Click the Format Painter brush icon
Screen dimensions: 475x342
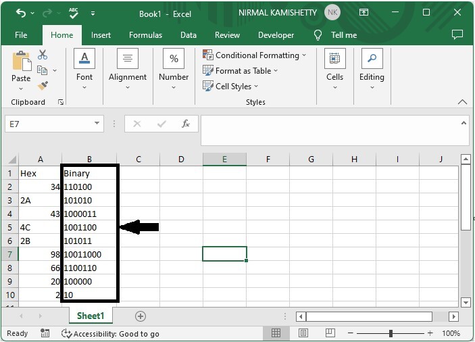tap(43, 86)
